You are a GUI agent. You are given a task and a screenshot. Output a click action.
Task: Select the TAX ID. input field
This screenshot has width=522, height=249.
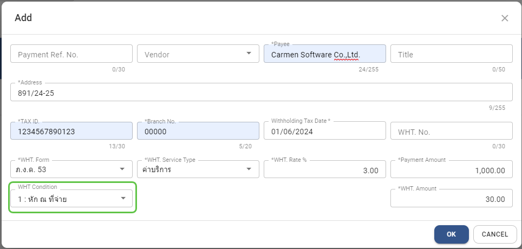coord(71,132)
